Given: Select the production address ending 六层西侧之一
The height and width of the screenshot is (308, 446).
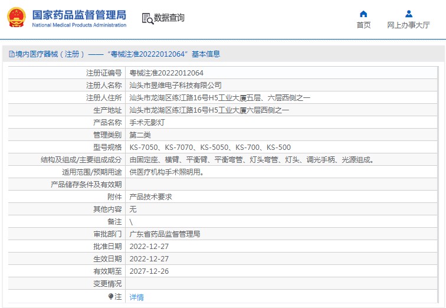Looking at the screenshot, I should point(209,110).
